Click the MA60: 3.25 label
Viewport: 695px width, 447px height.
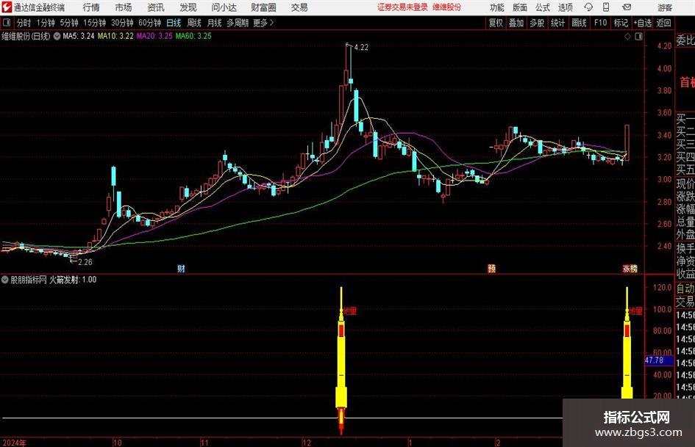point(193,36)
